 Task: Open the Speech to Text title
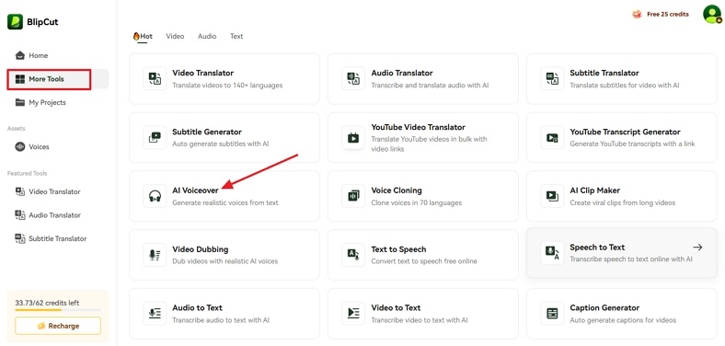(597, 248)
